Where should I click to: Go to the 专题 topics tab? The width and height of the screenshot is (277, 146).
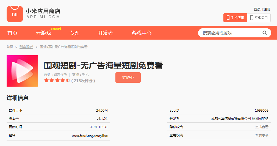(x=74, y=33)
